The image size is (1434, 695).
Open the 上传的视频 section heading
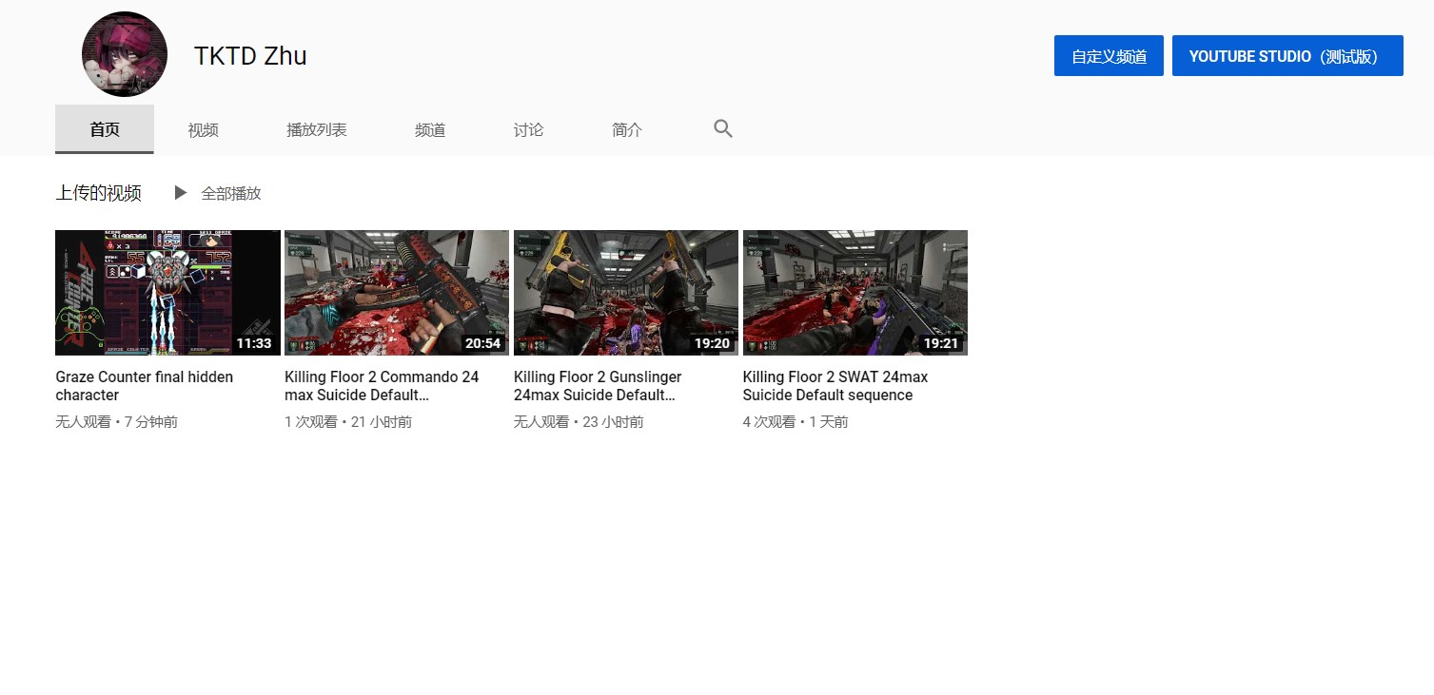pos(98,193)
